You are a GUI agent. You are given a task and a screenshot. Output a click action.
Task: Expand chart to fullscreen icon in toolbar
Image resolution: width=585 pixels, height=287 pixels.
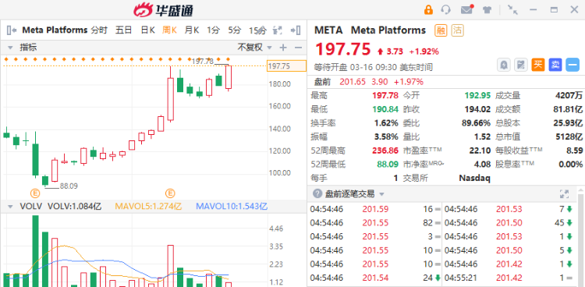(x=278, y=30)
